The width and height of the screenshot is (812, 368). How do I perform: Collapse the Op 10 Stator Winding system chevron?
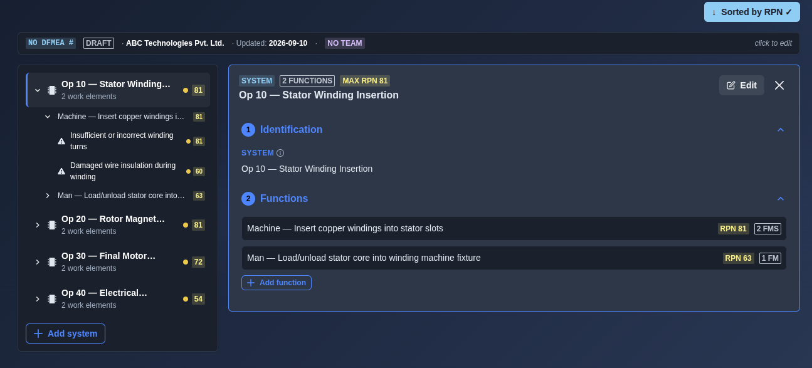[x=38, y=90]
